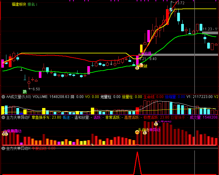Click the 6.50 low price label

coord(36,89)
